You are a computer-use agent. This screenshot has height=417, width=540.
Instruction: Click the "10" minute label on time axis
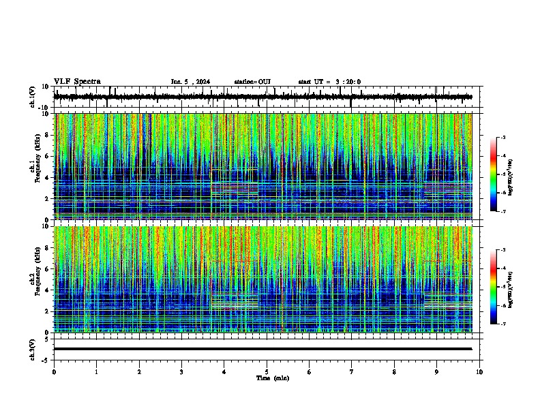(479, 372)
